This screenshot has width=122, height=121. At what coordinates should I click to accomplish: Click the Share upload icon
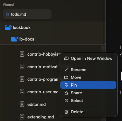(66, 93)
